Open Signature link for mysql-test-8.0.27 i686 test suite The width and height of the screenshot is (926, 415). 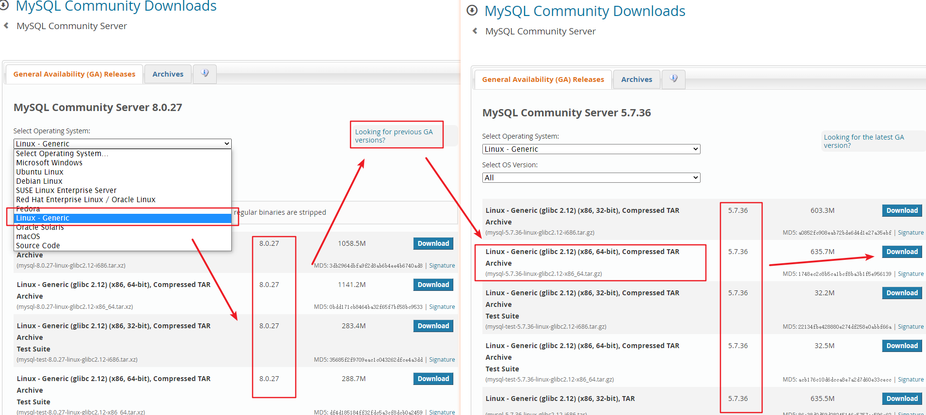(442, 360)
